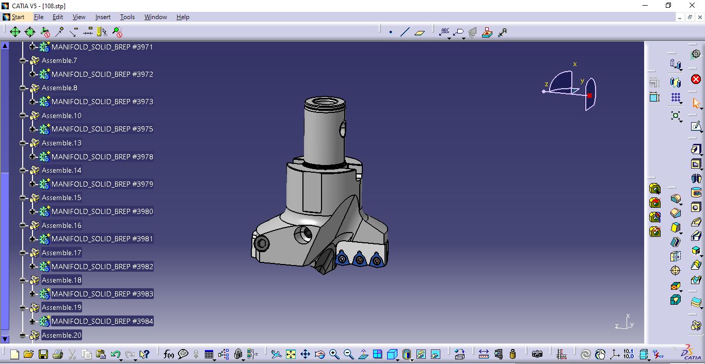Open the Edit menu

pos(58,17)
